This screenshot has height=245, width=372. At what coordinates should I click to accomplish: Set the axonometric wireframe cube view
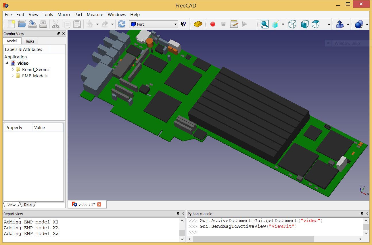(x=292, y=24)
